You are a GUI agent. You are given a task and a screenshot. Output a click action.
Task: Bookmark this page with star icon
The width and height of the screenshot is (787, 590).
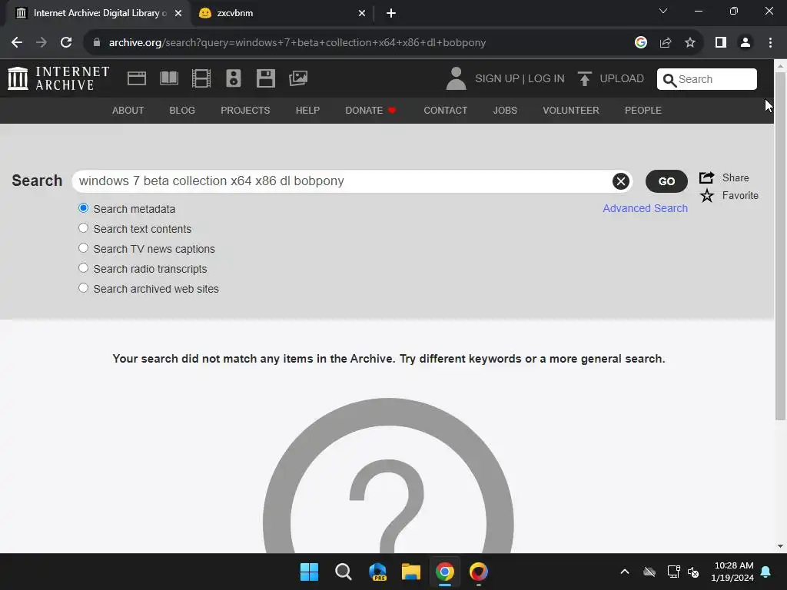click(690, 43)
